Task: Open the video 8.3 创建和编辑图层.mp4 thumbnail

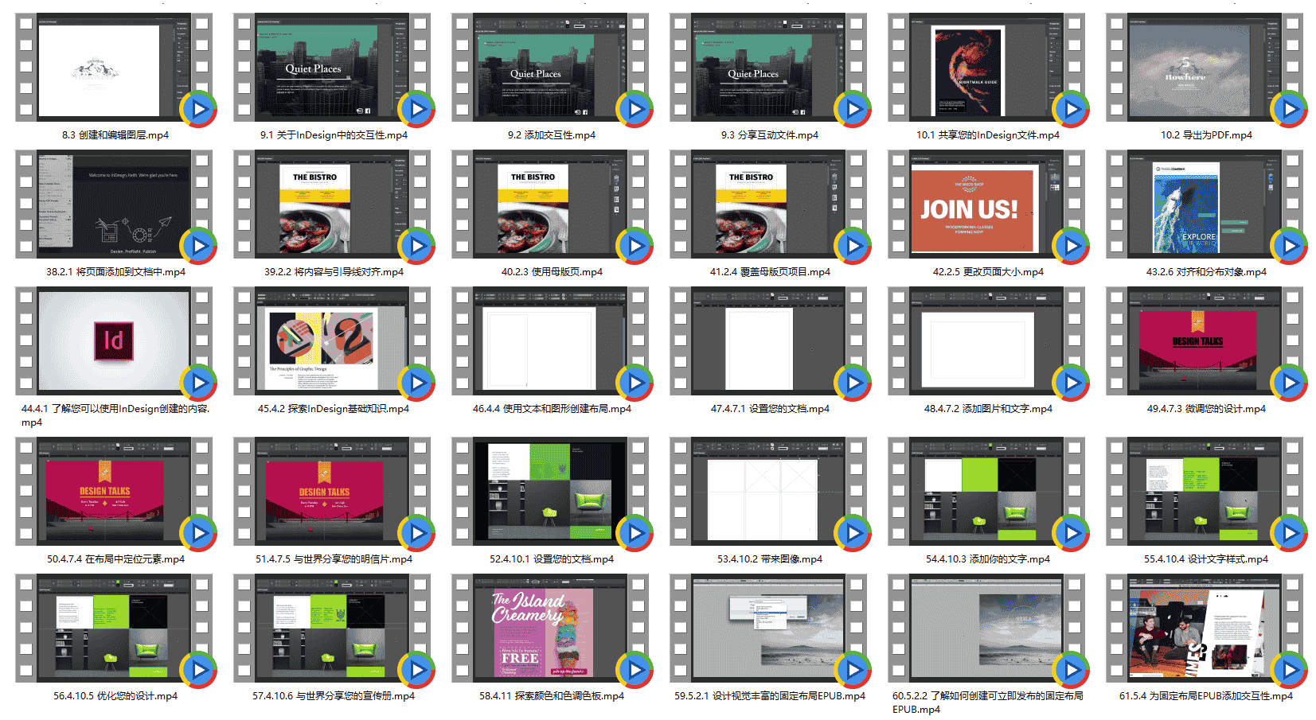Action: pos(114,67)
